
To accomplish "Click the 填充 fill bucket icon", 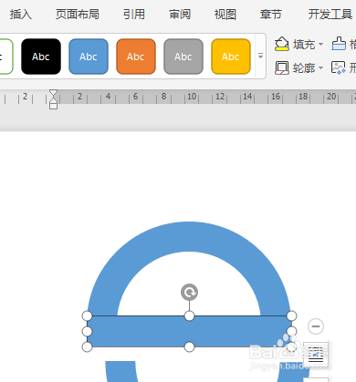I will point(282,44).
